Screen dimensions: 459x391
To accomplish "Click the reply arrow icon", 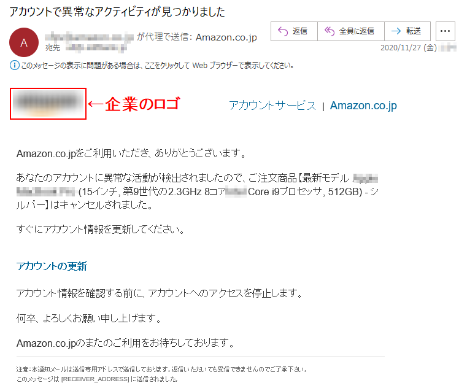I will pyautogui.click(x=283, y=31).
